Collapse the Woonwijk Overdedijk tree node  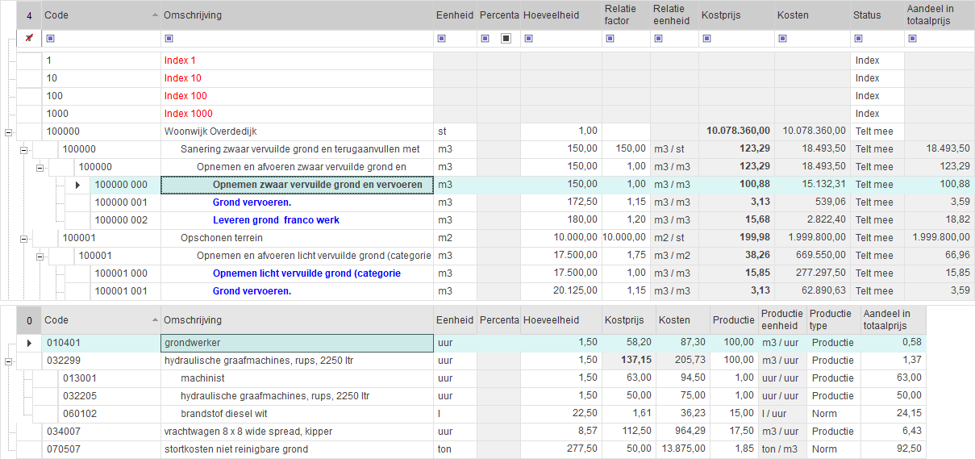(x=8, y=131)
